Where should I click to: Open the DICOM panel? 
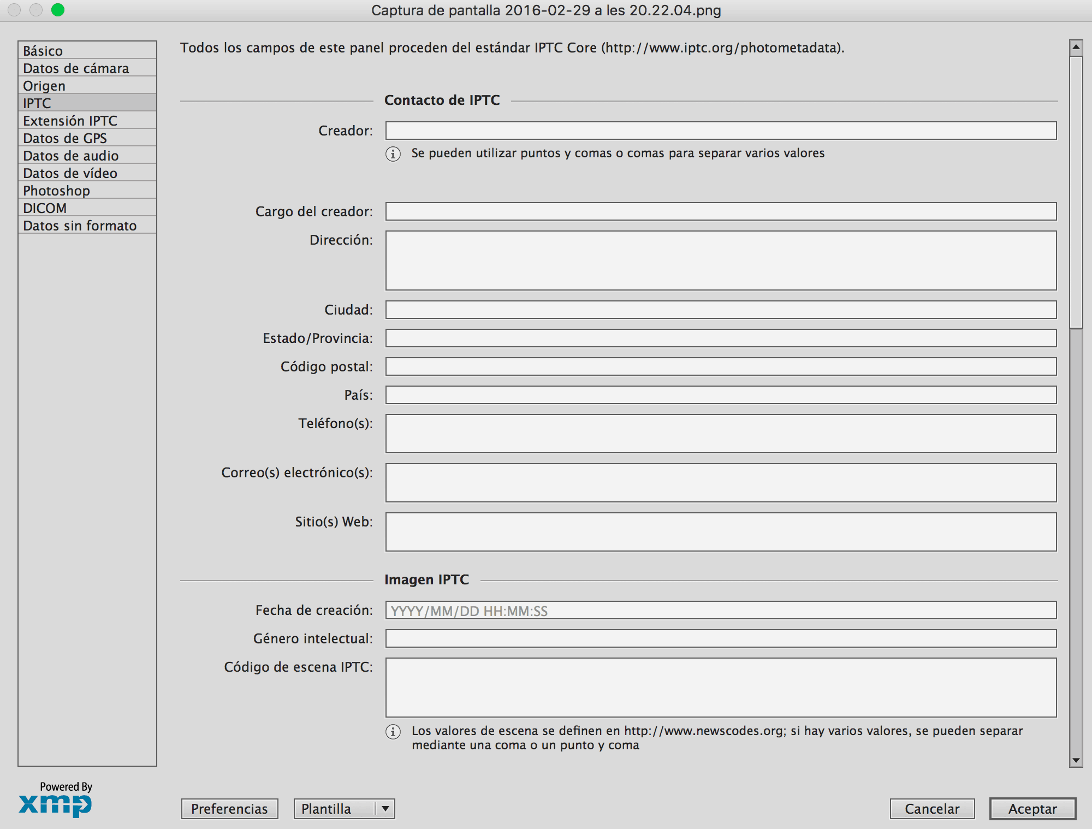point(87,208)
